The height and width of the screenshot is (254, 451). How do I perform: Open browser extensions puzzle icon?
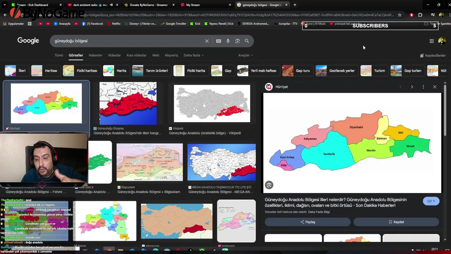coord(420,15)
